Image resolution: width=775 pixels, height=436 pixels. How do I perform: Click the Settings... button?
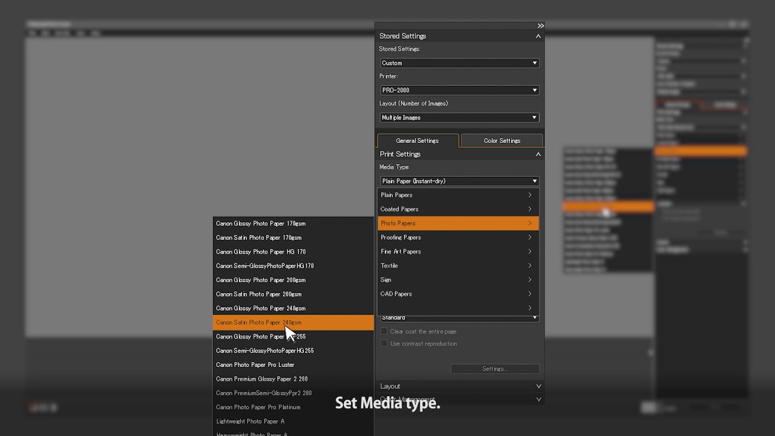click(495, 369)
